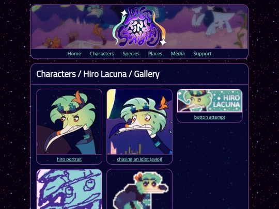Open the sweating Hiro chase artwork
Screen dimensions: 279x209
pyautogui.click(x=139, y=122)
